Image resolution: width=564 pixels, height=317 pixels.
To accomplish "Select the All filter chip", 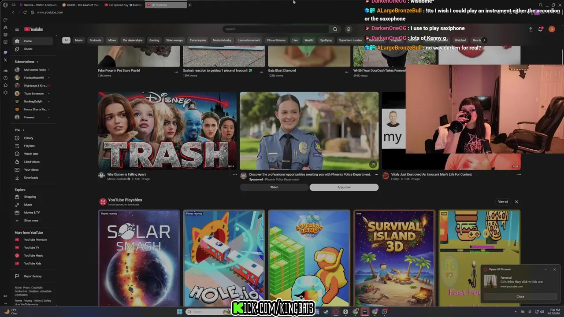I will (x=66, y=40).
